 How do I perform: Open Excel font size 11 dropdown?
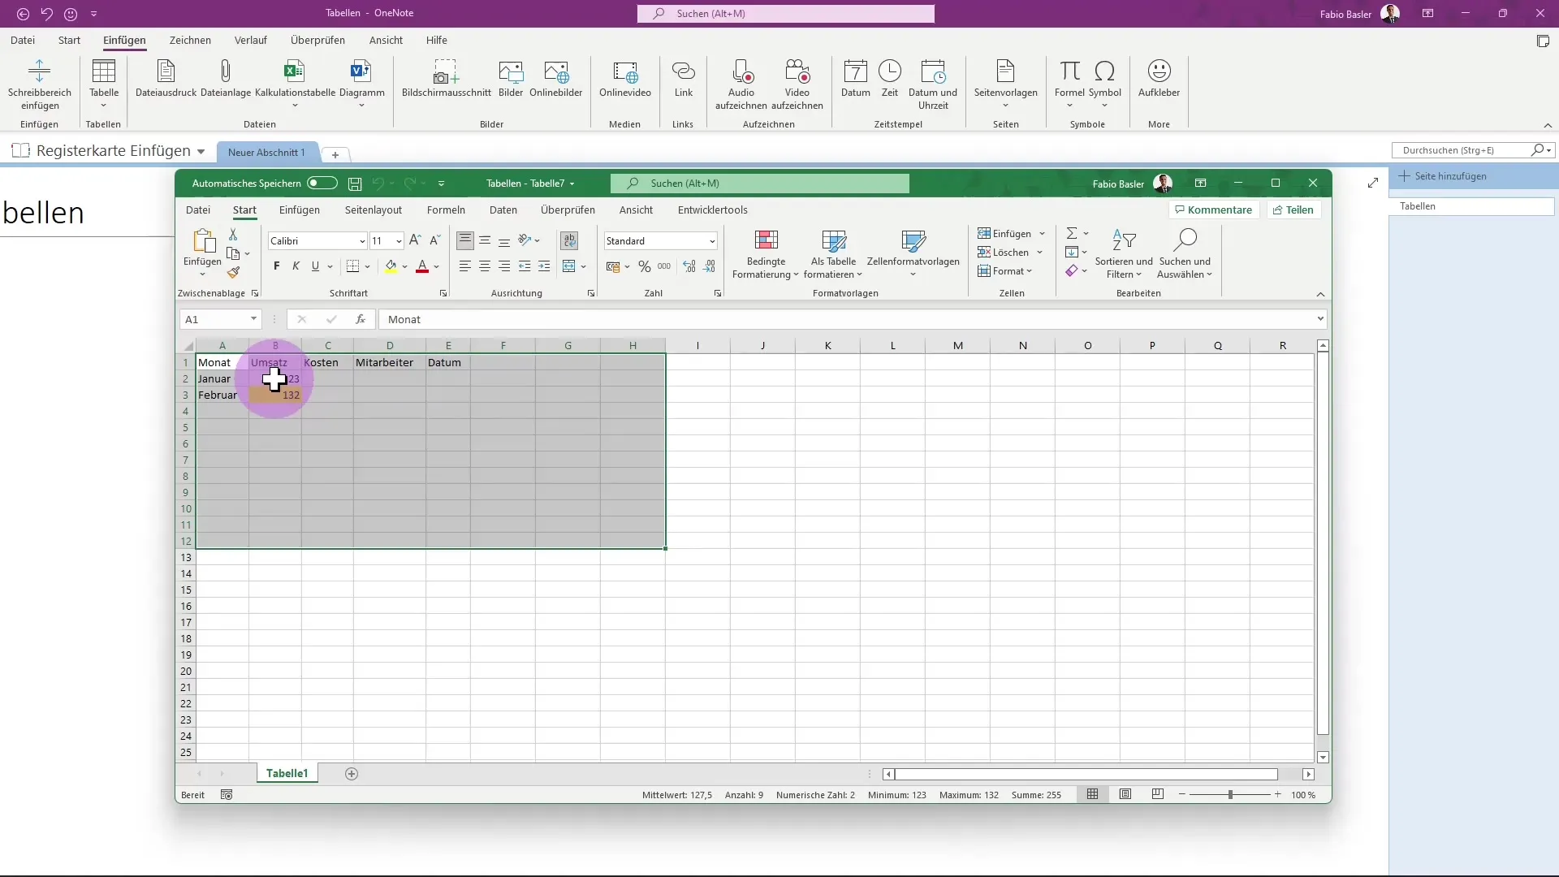point(399,241)
